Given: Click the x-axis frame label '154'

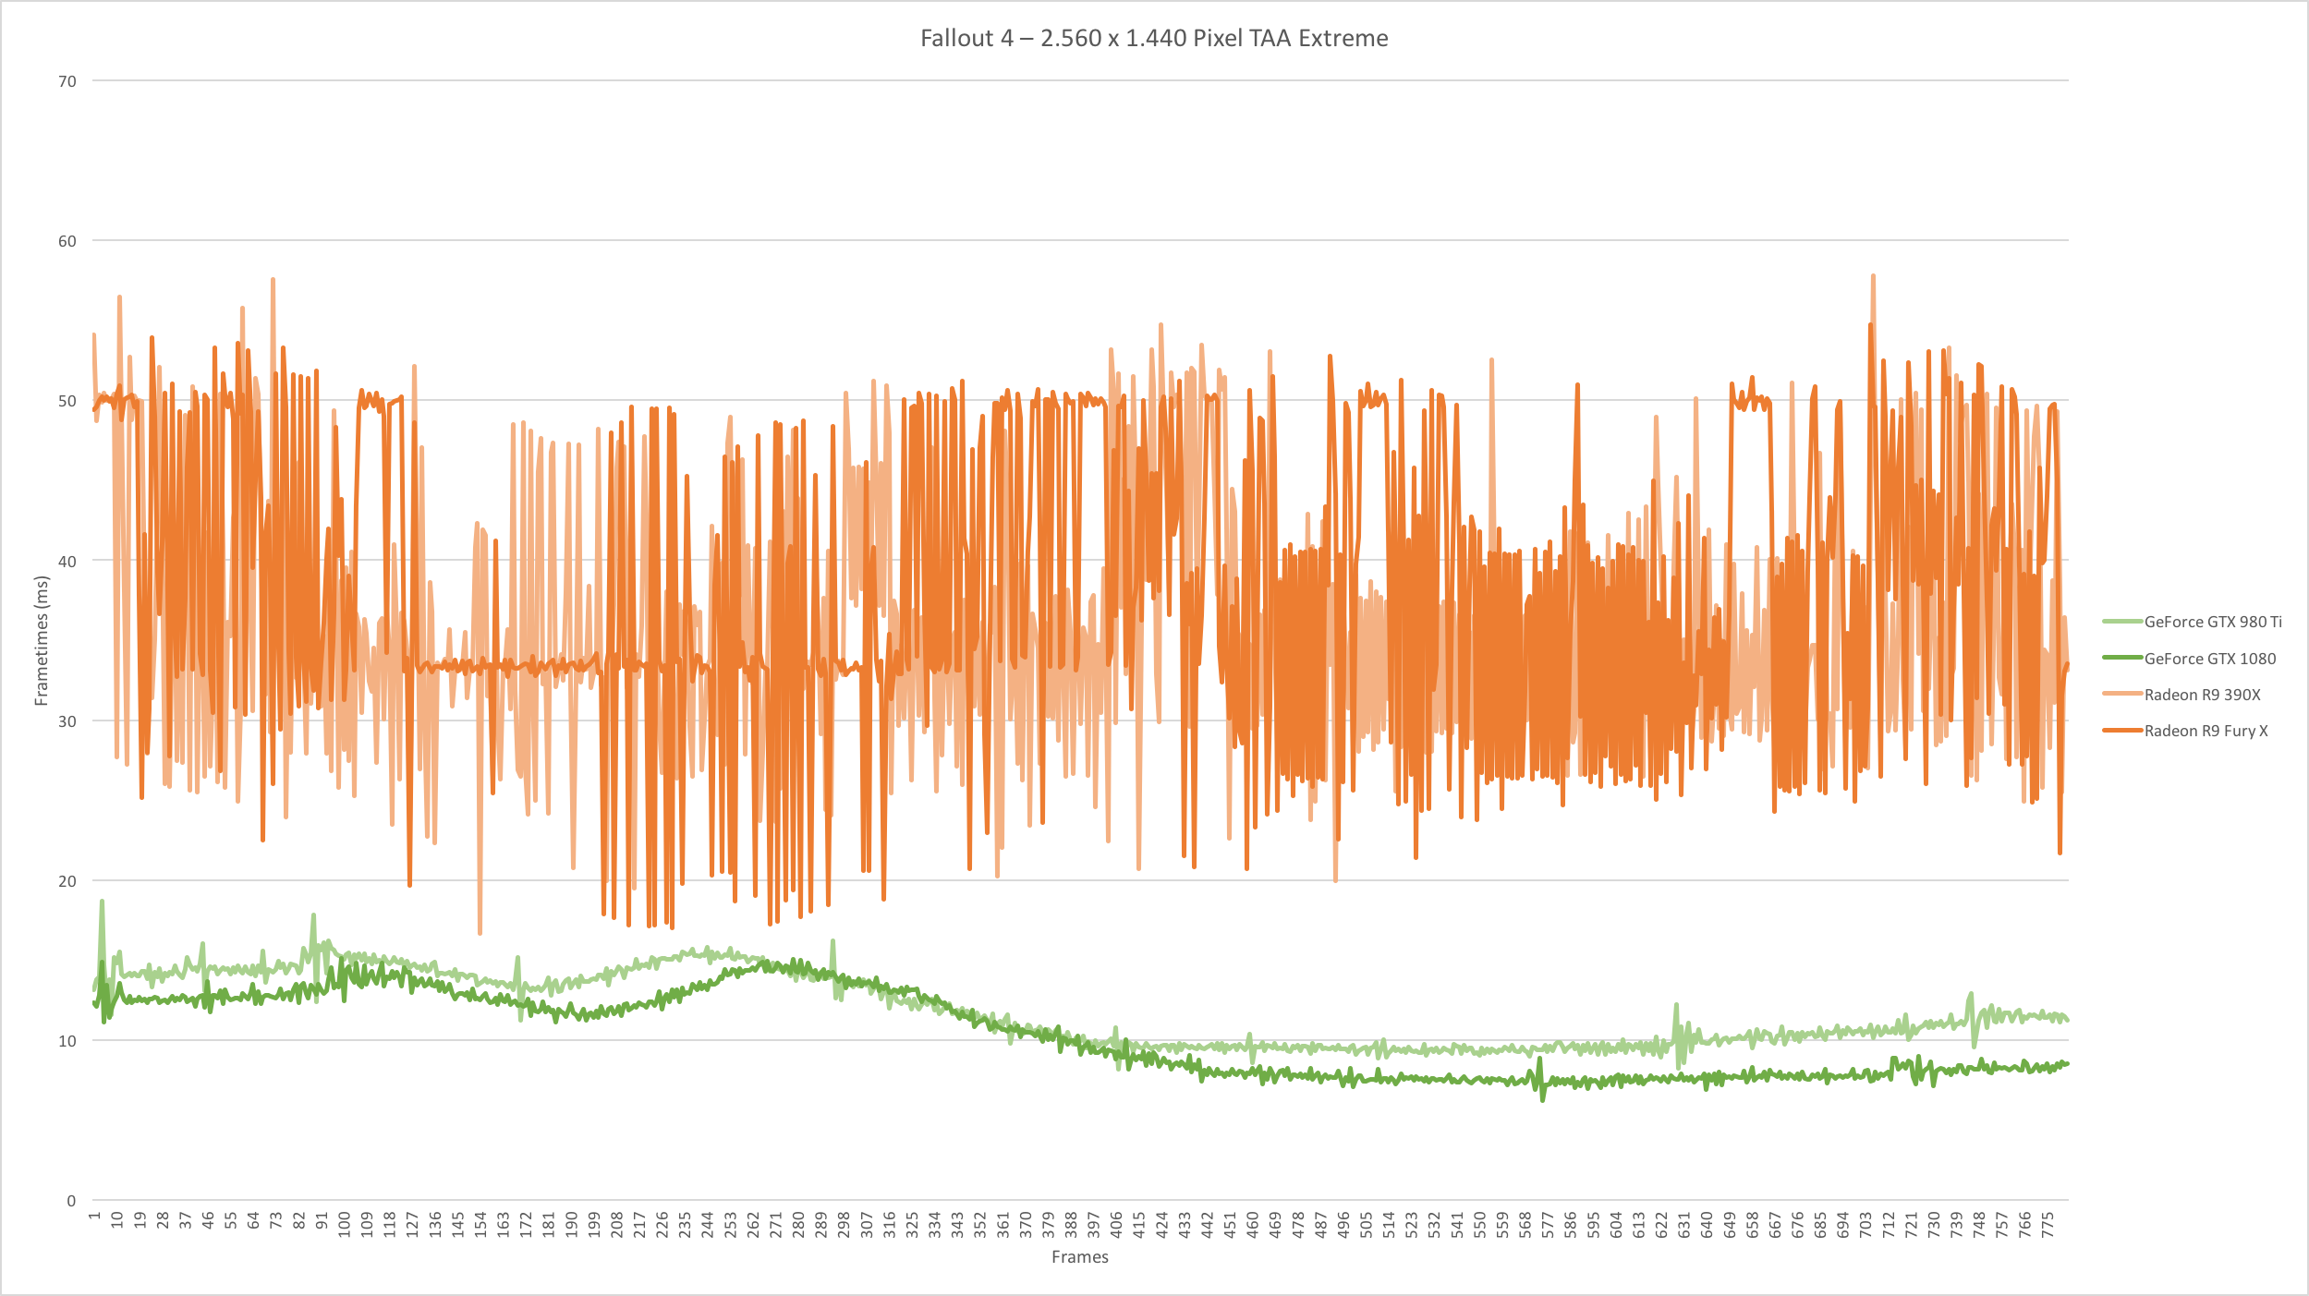Looking at the screenshot, I should pos(480,1225).
